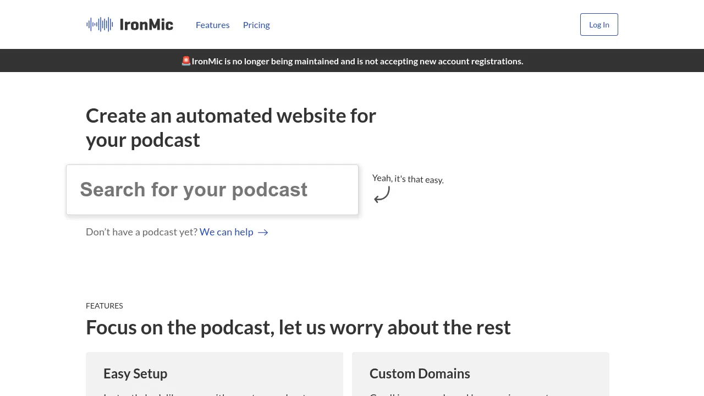Click the Log In button
Viewport: 704px width, 396px height.
[x=599, y=24]
